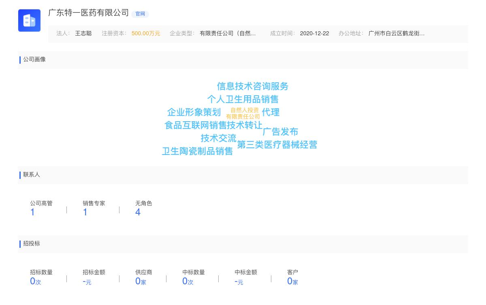Click 招标金额 value -元

[x=87, y=281]
